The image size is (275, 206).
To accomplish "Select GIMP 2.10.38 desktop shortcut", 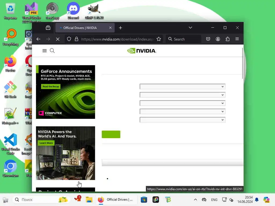I will 94,11.
